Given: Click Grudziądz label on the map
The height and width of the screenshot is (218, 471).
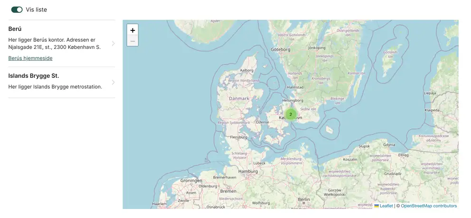Looking at the screenshot, I should tap(393, 174).
